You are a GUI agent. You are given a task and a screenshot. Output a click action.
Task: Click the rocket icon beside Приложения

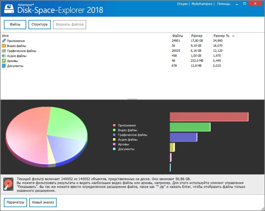coord(4,41)
